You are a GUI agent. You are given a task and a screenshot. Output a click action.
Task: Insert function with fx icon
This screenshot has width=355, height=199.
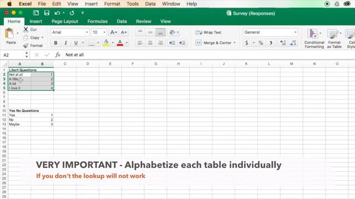[x=58, y=55]
